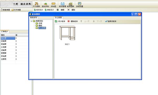Open the 柜体图库 cabinet library toolbar button
This screenshot has height=95, width=158.
point(71,5)
